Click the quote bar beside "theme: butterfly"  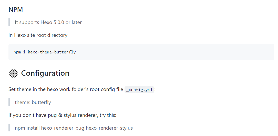point(9,102)
